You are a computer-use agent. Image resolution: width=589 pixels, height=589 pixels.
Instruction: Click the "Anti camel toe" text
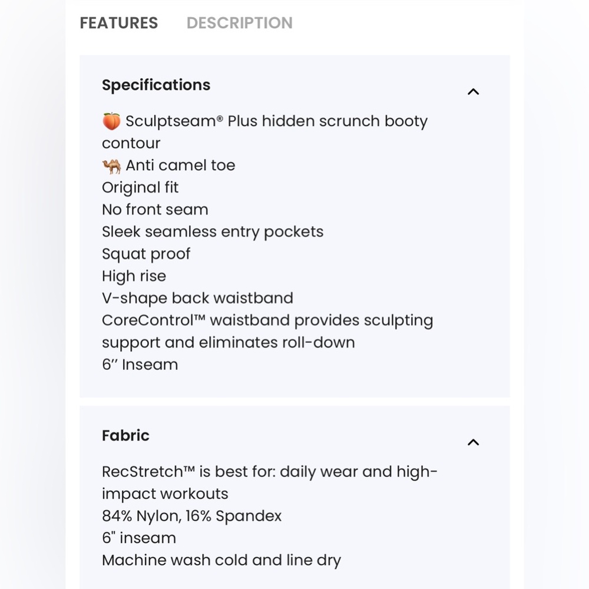pyautogui.click(x=180, y=166)
